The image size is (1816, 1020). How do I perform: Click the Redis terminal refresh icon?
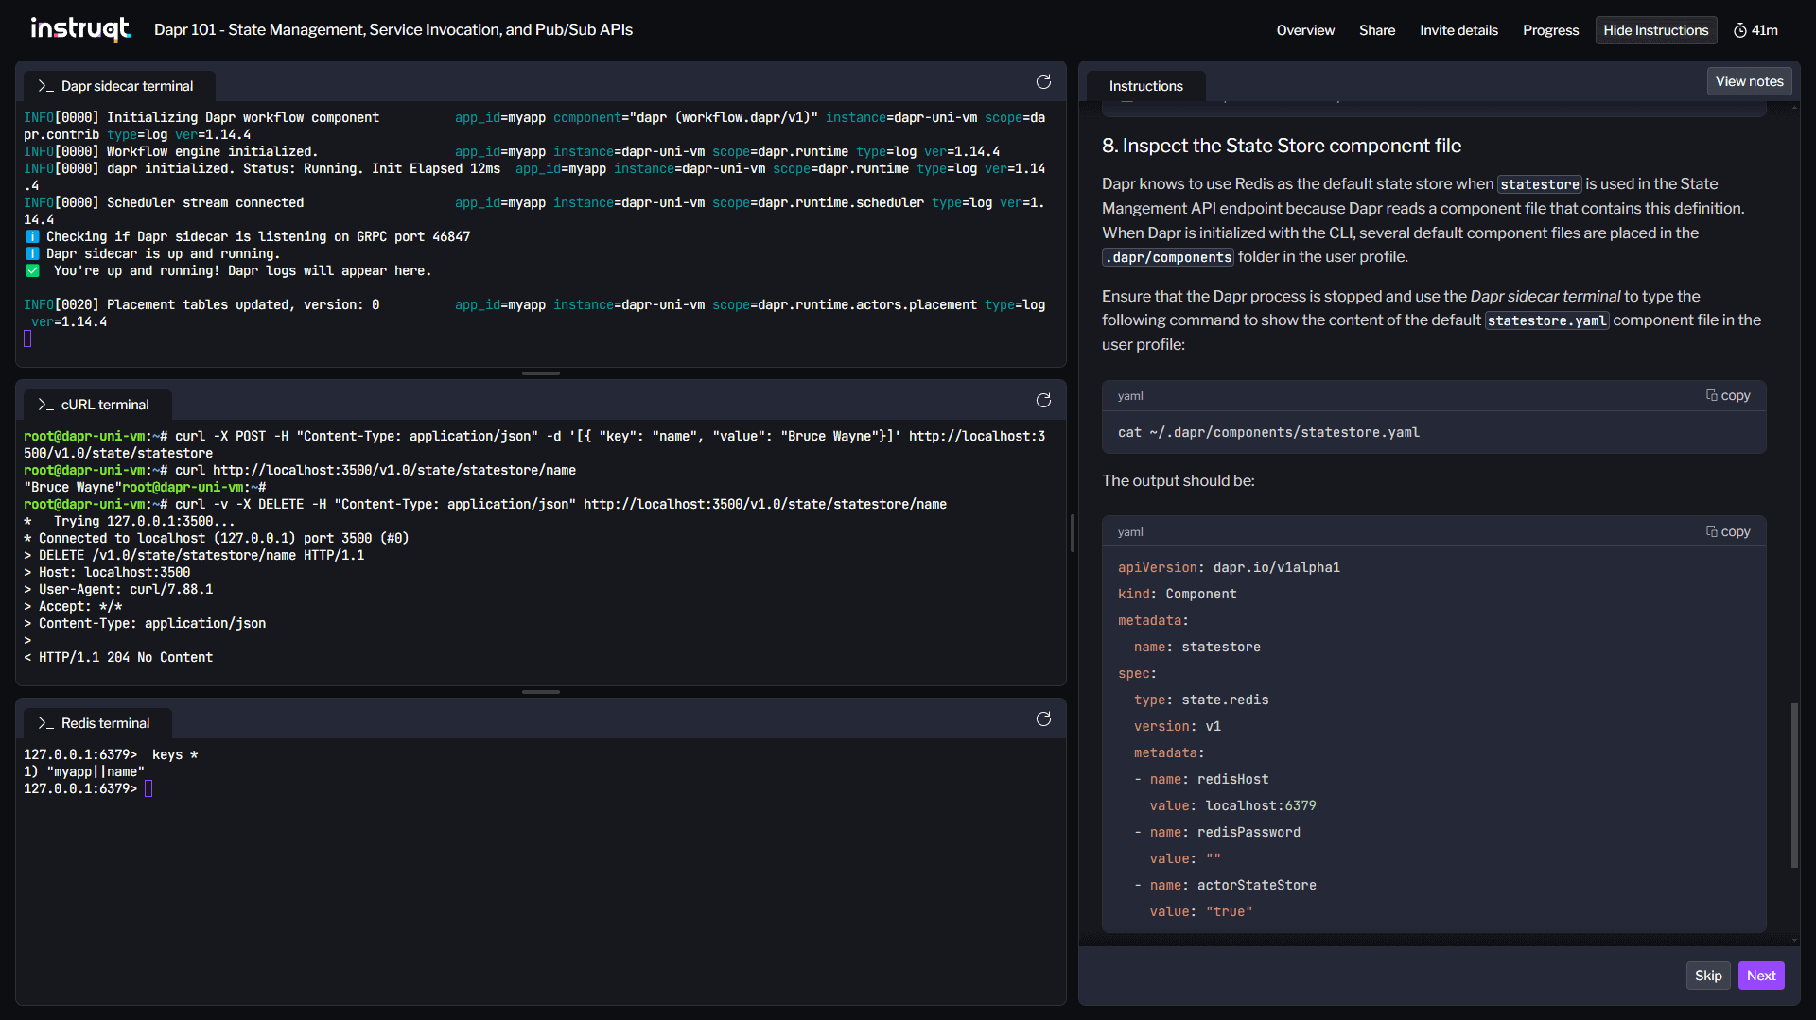pos(1043,719)
